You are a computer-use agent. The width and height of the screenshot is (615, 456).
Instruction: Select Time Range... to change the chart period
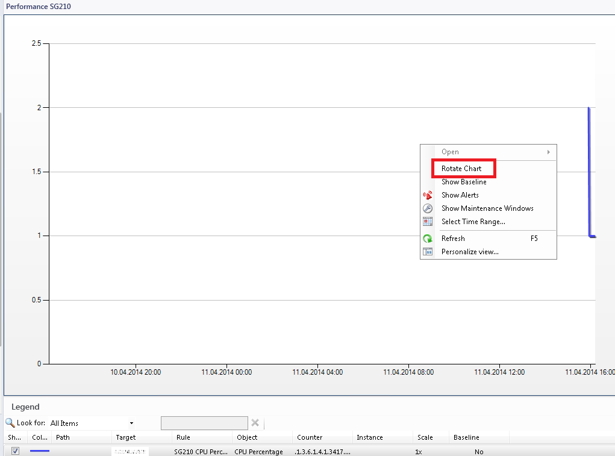coord(473,221)
